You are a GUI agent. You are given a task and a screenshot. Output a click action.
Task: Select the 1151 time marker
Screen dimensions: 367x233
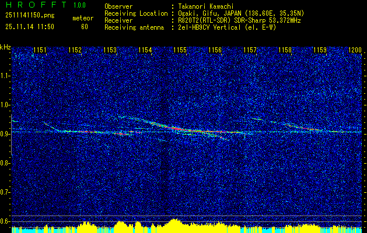(40, 51)
